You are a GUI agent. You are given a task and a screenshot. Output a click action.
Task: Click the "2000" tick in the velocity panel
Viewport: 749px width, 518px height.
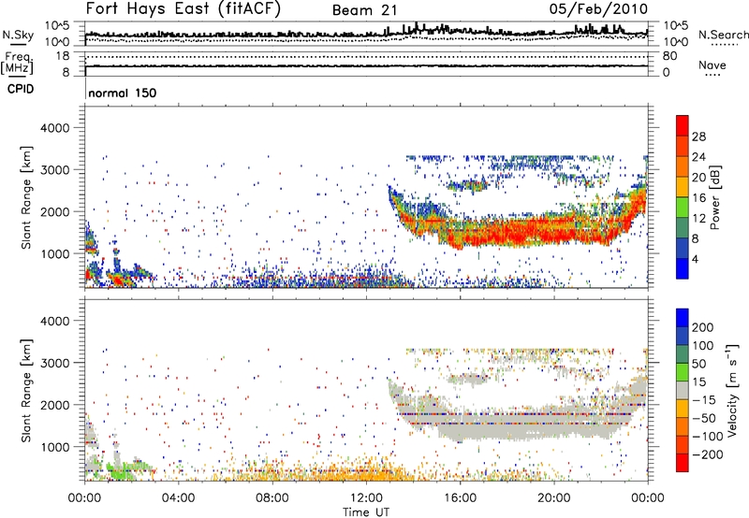click(54, 405)
